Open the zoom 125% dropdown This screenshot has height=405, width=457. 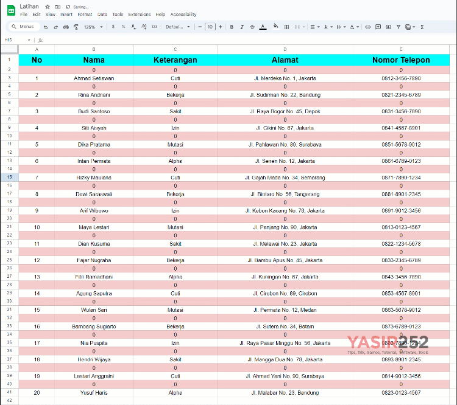coord(93,27)
